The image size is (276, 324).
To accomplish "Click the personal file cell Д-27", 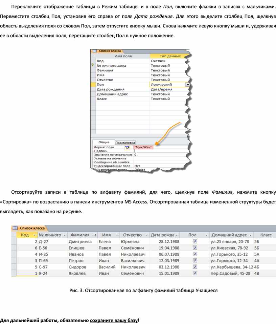I will point(43,241).
